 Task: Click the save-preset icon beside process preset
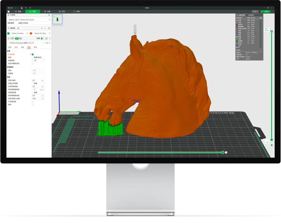[47, 43]
